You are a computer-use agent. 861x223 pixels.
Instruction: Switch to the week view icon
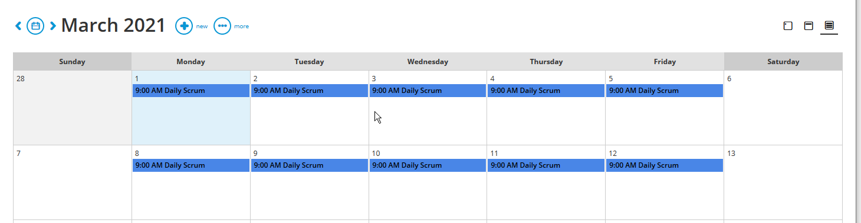coord(809,26)
